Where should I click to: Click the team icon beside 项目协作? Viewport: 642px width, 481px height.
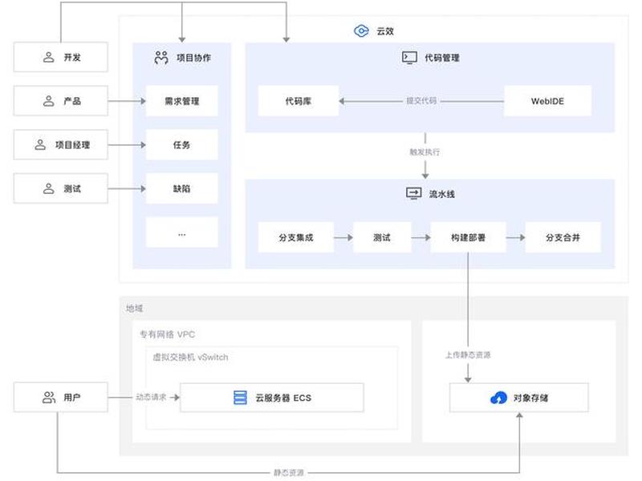161,58
